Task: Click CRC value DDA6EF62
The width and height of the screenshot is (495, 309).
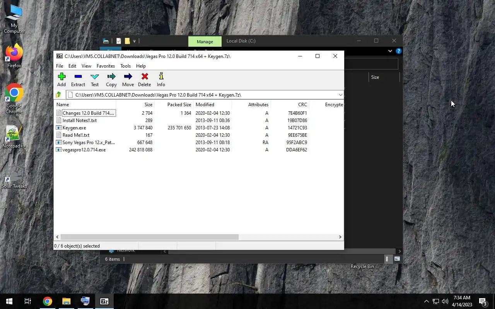Action: 297,150
